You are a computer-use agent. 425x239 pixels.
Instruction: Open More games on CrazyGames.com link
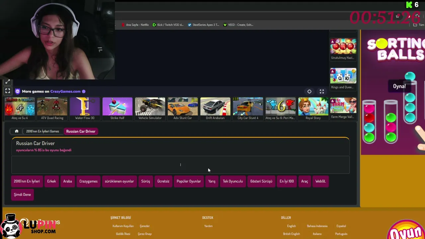click(51, 91)
